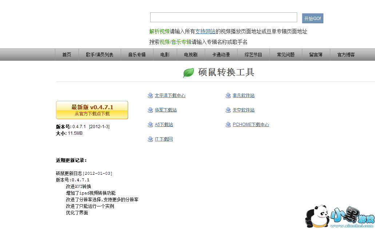
Task: Open the 天空软件站 download link
Action: [243, 110]
